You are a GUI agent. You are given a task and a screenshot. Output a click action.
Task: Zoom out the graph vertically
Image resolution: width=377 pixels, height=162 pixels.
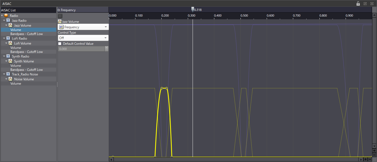click(374, 155)
